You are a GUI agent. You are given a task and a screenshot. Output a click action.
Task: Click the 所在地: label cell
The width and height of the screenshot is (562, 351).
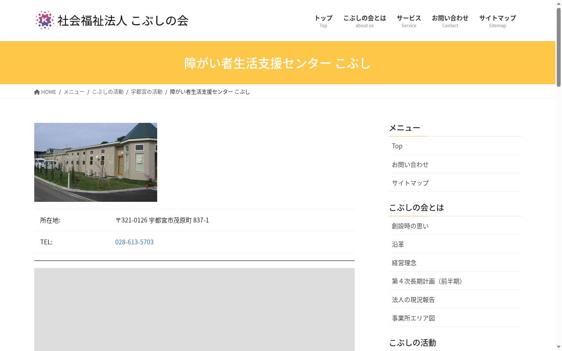72,220
